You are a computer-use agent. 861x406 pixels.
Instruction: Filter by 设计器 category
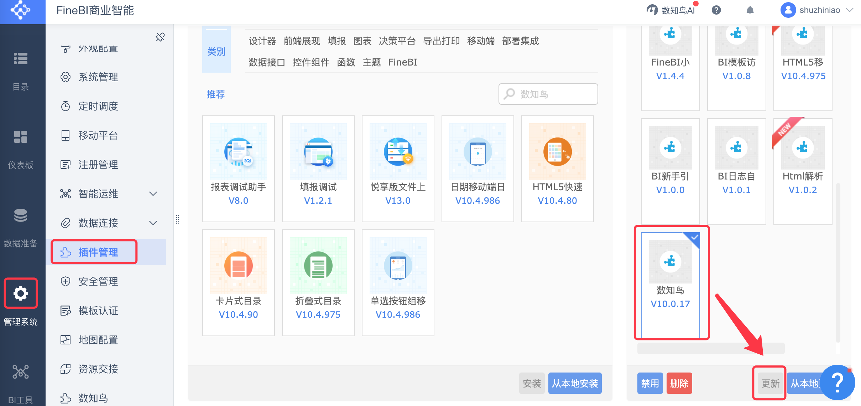click(x=262, y=41)
